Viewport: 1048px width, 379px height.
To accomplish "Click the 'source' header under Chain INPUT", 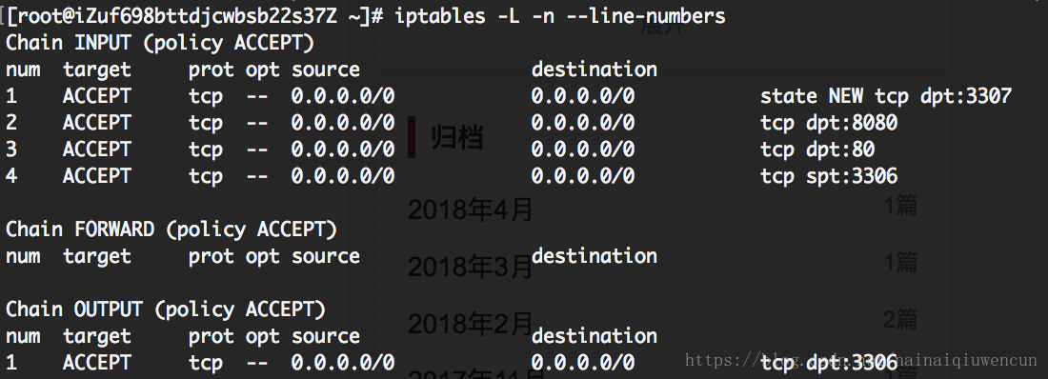I will click(x=326, y=70).
